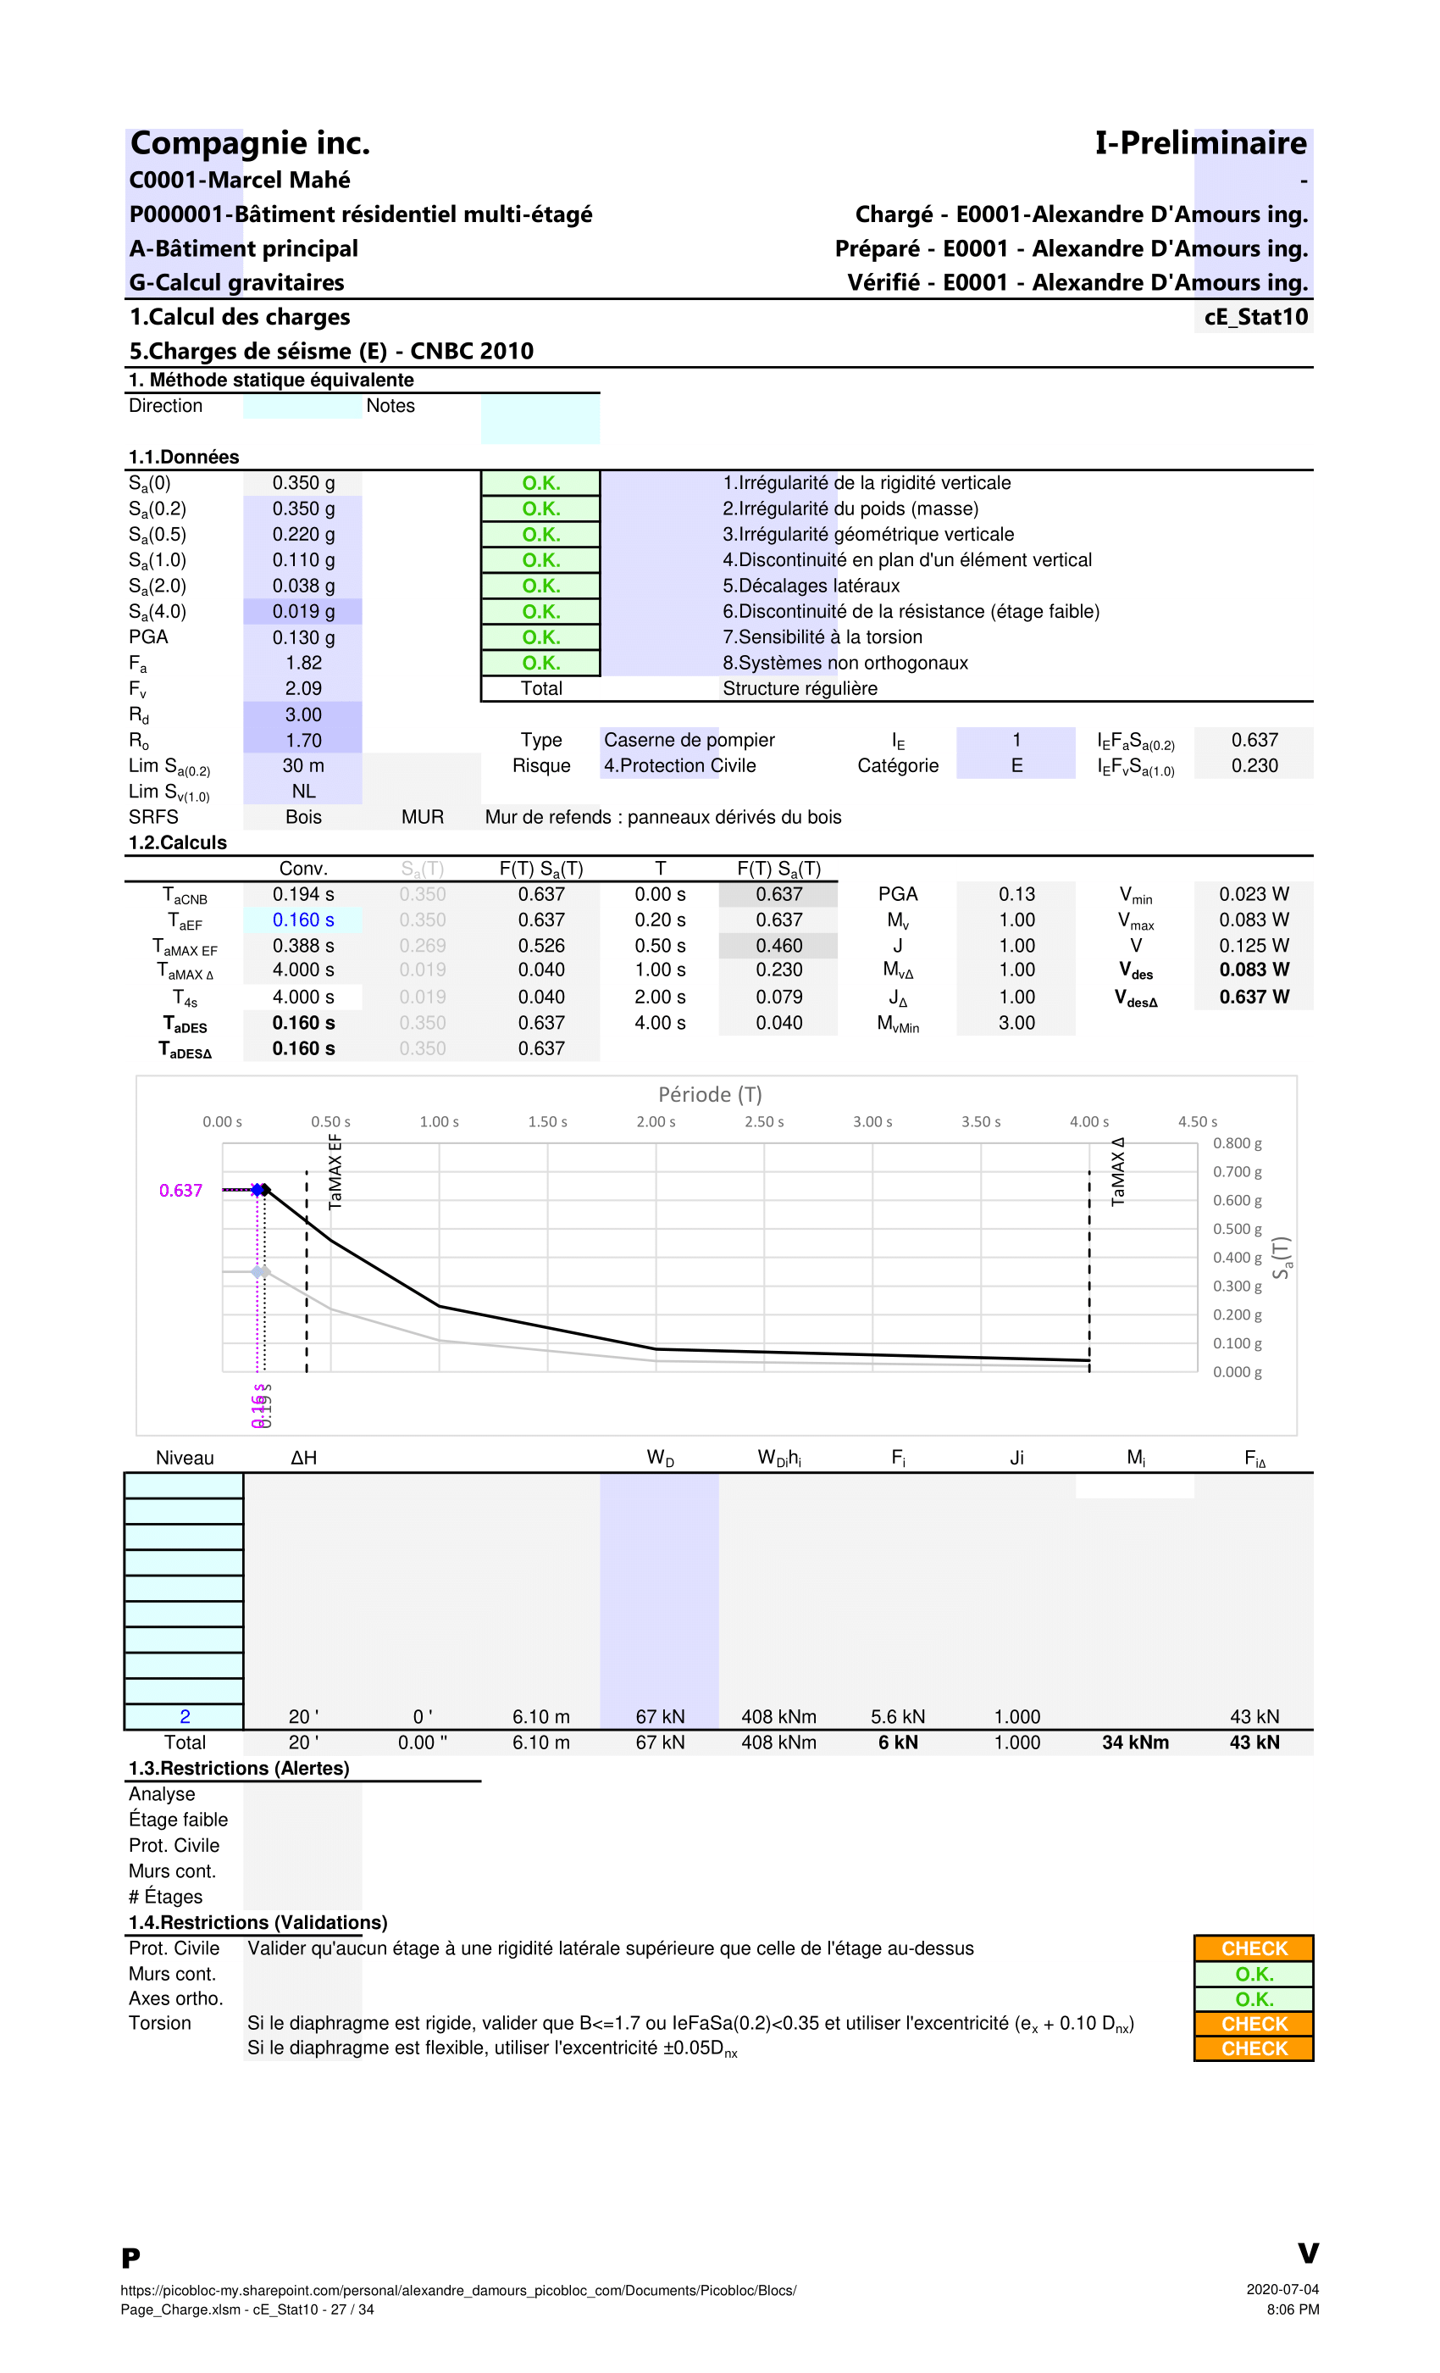The width and height of the screenshot is (1440, 2373).
Task: Click the 0.637 label on the chart
Action: click(x=181, y=1191)
